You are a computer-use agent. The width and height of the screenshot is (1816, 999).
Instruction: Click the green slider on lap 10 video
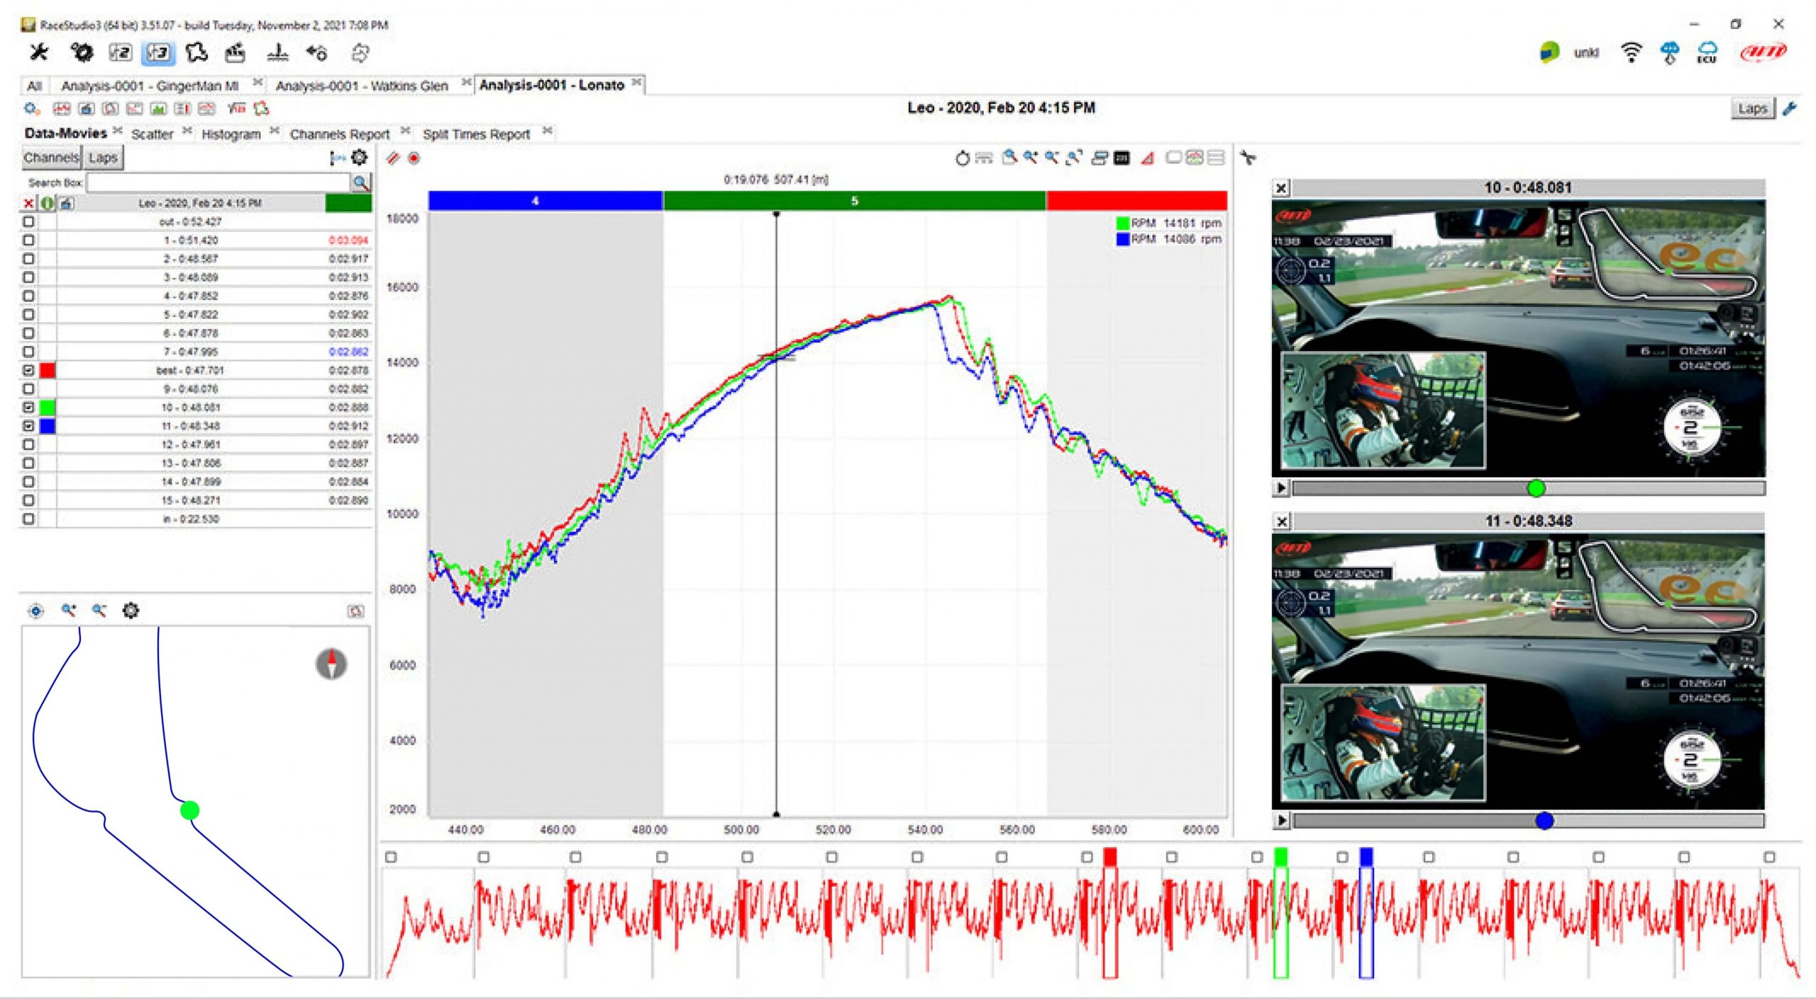pos(1536,488)
